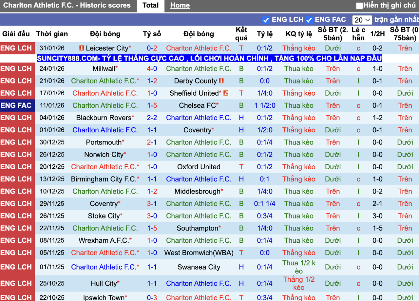Viewport: 419px width, 301px height.
Task: Click half-time score 1-5 in Southampton row
Action: [377, 228]
